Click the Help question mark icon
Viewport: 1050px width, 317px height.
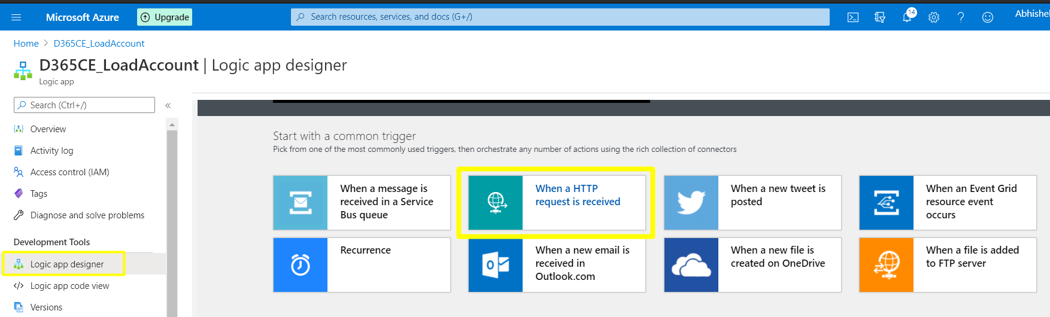(961, 17)
